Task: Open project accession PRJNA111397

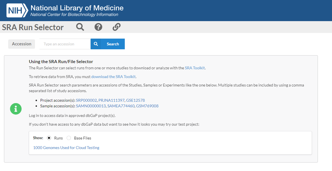Action: tap(111, 100)
